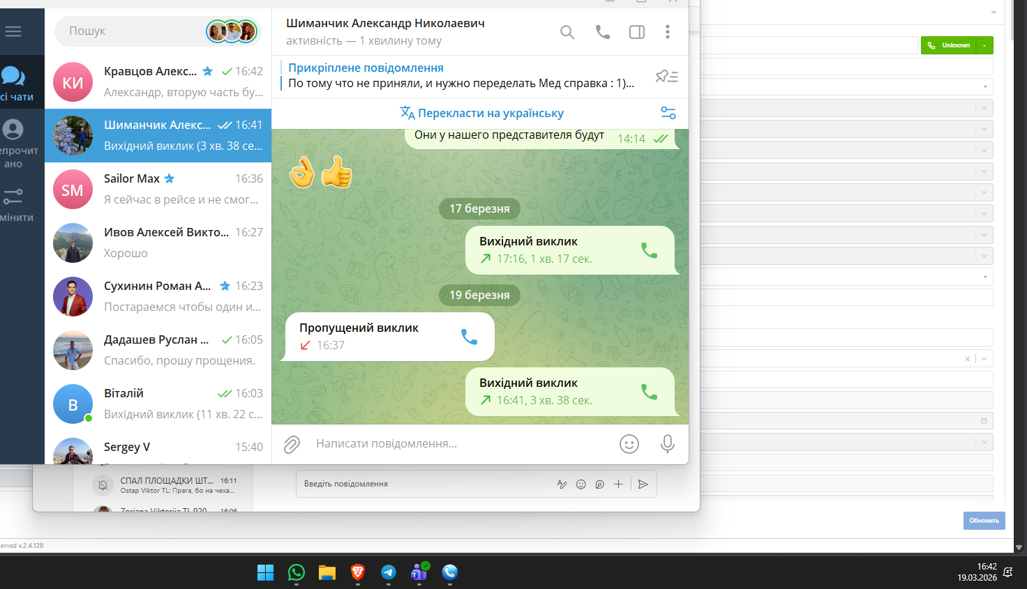Image resolution: width=1027 pixels, height=589 pixels.
Task: Show the pinned messages list icon
Action: click(667, 76)
